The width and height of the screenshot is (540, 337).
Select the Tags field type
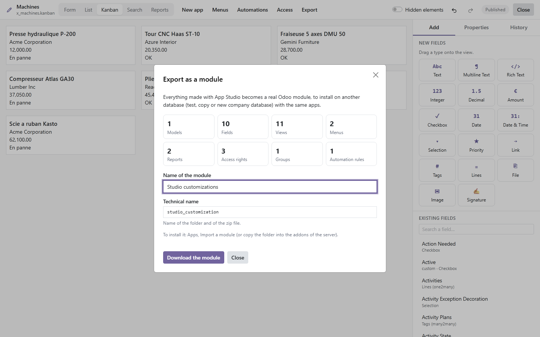[x=437, y=170]
